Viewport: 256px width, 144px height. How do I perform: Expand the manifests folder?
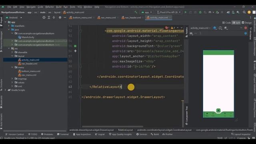(9, 26)
